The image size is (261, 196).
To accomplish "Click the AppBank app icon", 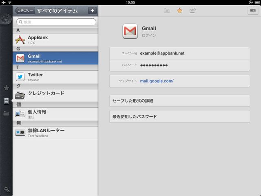I will point(20,40).
